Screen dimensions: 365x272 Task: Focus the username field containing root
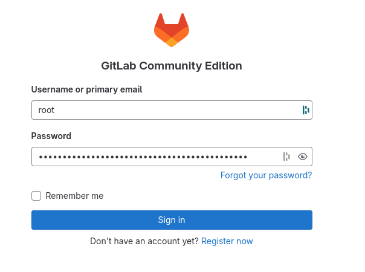[x=172, y=110]
